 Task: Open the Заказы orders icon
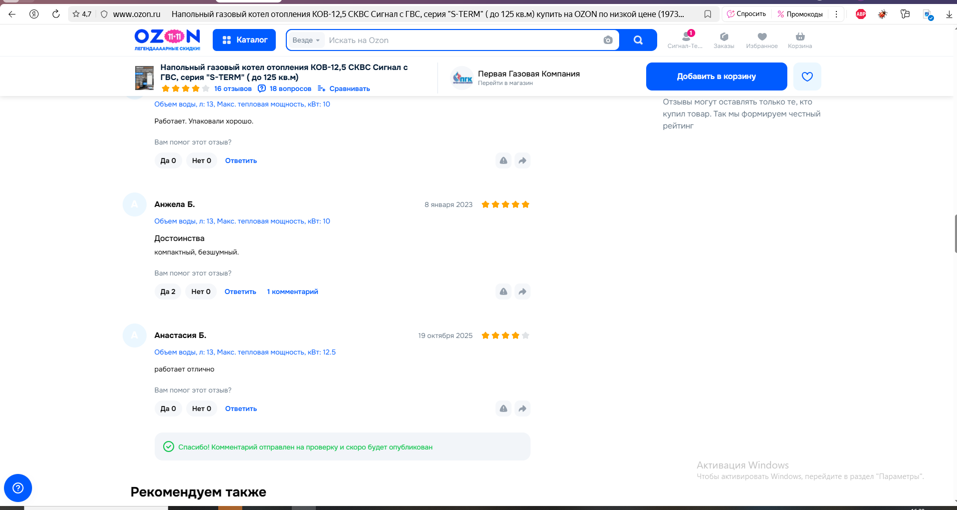tap(724, 40)
